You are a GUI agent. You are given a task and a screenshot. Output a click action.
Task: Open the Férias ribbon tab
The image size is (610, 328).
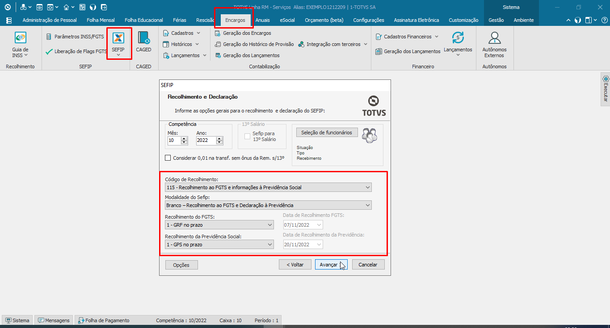[180, 20]
